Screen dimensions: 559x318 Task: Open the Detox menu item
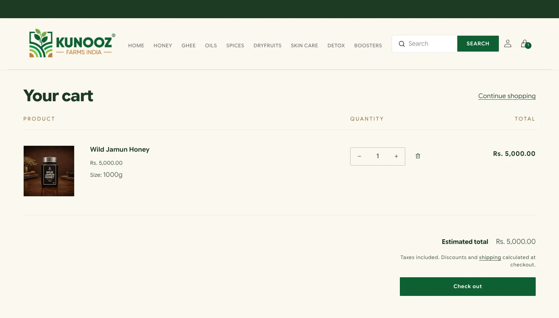(336, 45)
